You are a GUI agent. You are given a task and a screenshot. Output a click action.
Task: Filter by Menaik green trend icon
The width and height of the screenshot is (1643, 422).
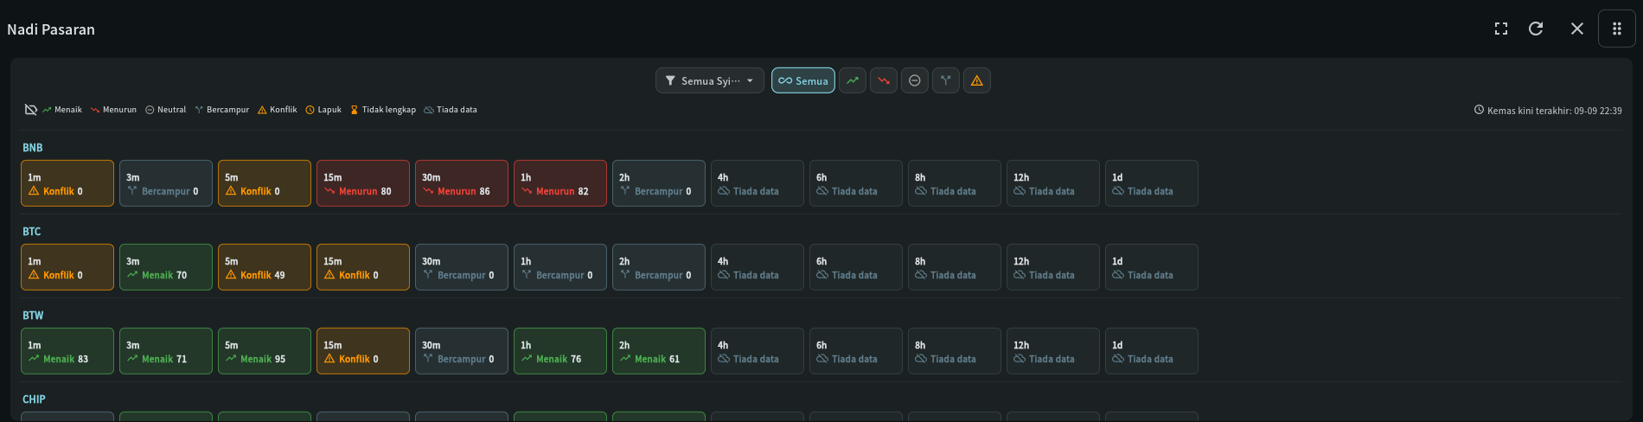pos(852,80)
